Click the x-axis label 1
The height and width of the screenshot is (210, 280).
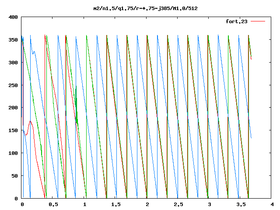[84, 204]
